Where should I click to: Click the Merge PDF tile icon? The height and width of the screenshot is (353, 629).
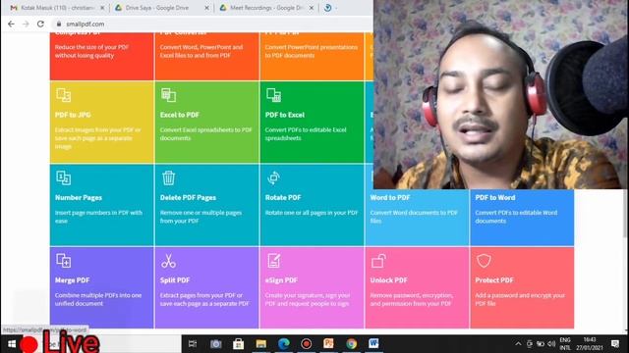coord(63,261)
